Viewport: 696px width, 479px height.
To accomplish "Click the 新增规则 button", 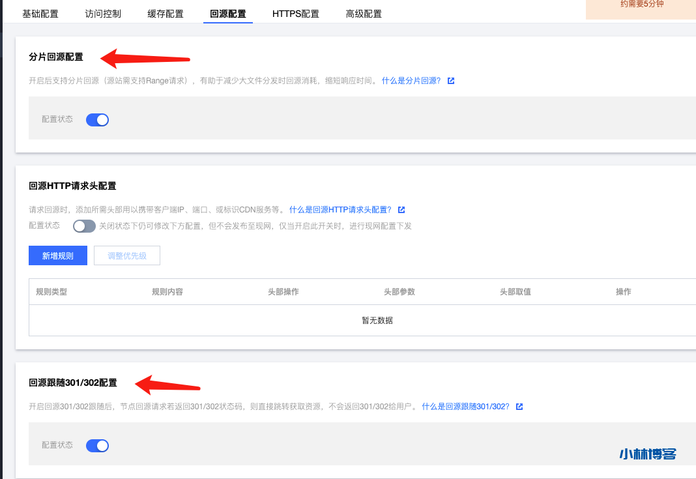I will coord(57,255).
